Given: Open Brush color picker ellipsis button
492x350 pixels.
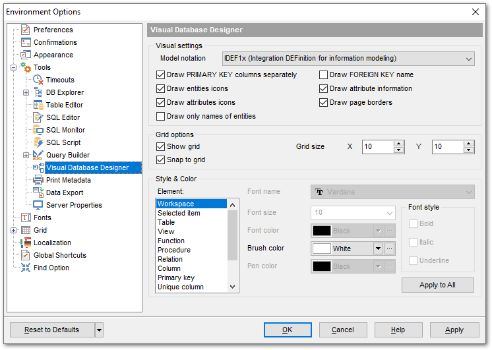Looking at the screenshot, I should pyautogui.click(x=389, y=248).
